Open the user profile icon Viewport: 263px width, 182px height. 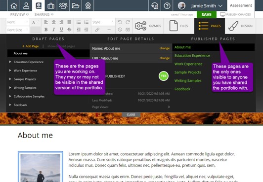[x=26, y=5]
